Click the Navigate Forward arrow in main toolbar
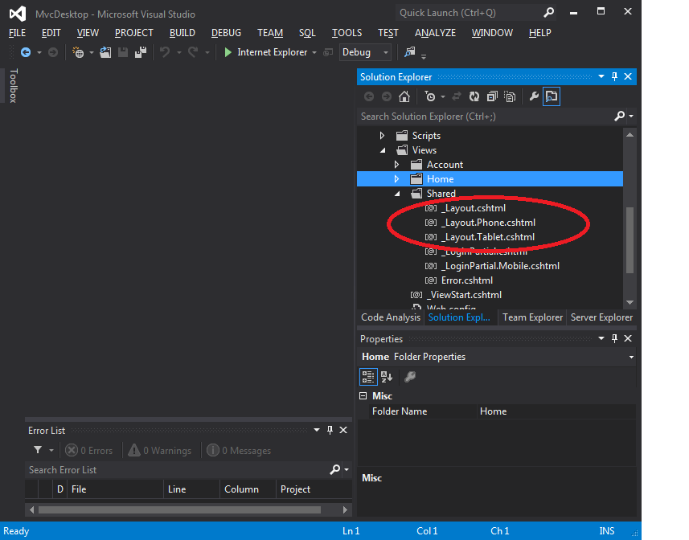This screenshot has height=540, width=689. 53,53
